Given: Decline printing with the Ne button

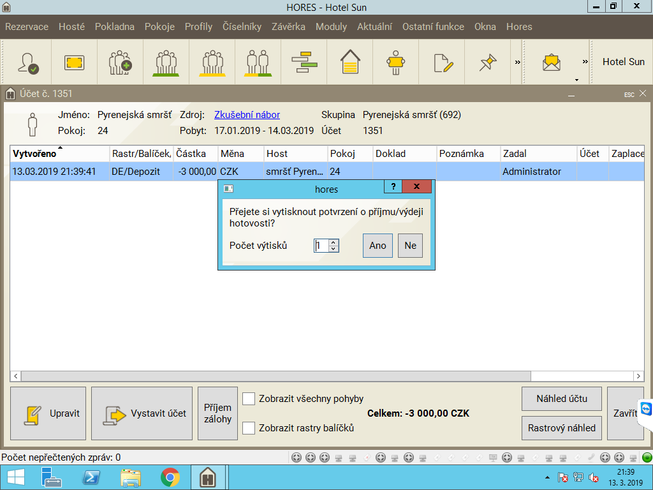Looking at the screenshot, I should (x=410, y=246).
